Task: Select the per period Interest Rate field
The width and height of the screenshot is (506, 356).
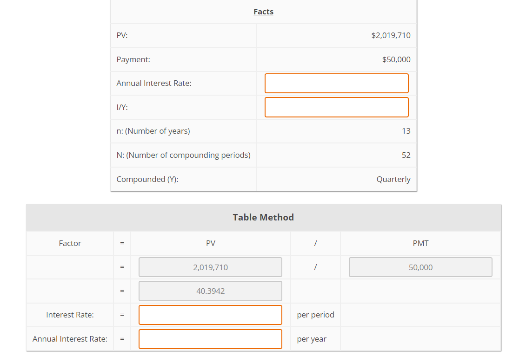Action: click(x=210, y=315)
